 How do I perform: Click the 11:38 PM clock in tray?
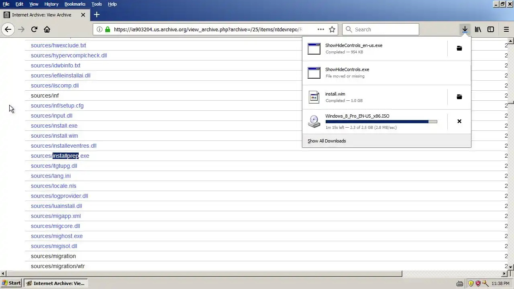point(500,283)
